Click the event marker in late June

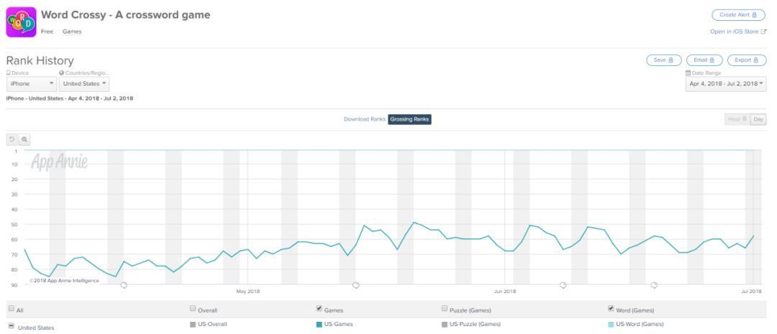[x=654, y=284]
